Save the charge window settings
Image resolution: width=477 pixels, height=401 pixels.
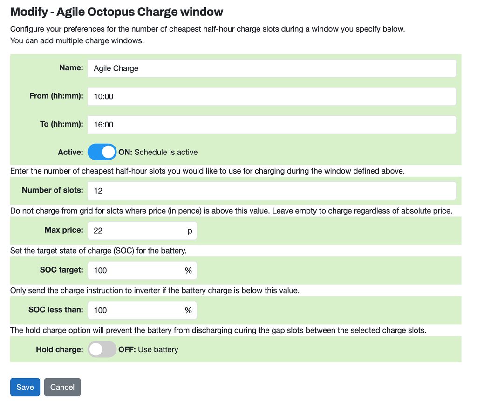pyautogui.click(x=25, y=387)
